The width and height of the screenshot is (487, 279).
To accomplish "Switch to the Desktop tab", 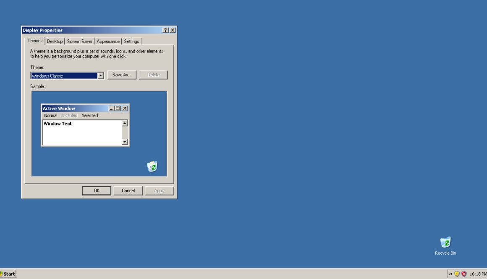I will pos(55,42).
